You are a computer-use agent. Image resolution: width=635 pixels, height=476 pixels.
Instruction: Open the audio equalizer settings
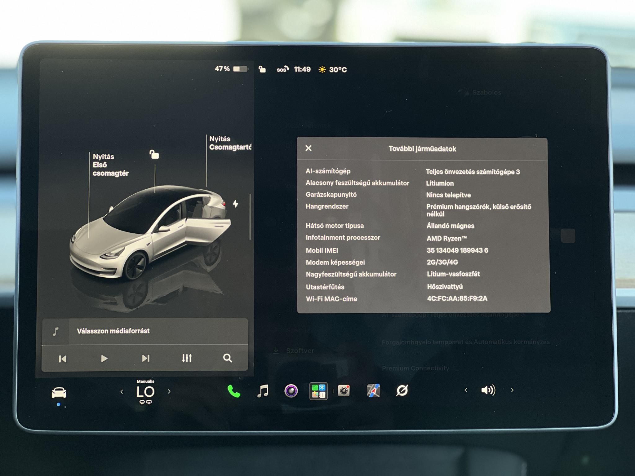(x=187, y=358)
